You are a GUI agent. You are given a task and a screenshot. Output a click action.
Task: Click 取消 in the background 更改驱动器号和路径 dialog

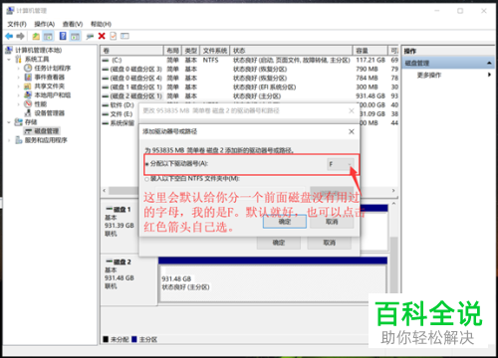click(329, 243)
